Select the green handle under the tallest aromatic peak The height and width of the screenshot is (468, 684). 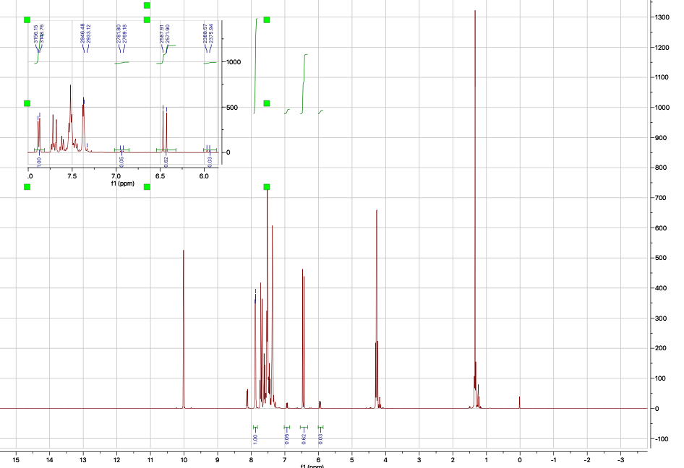(x=266, y=186)
